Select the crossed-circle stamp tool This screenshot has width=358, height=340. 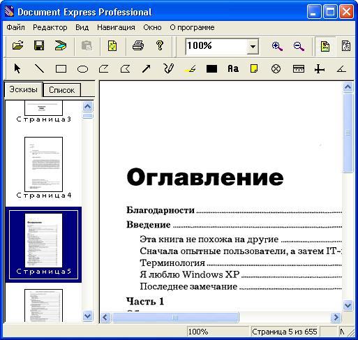coord(276,69)
